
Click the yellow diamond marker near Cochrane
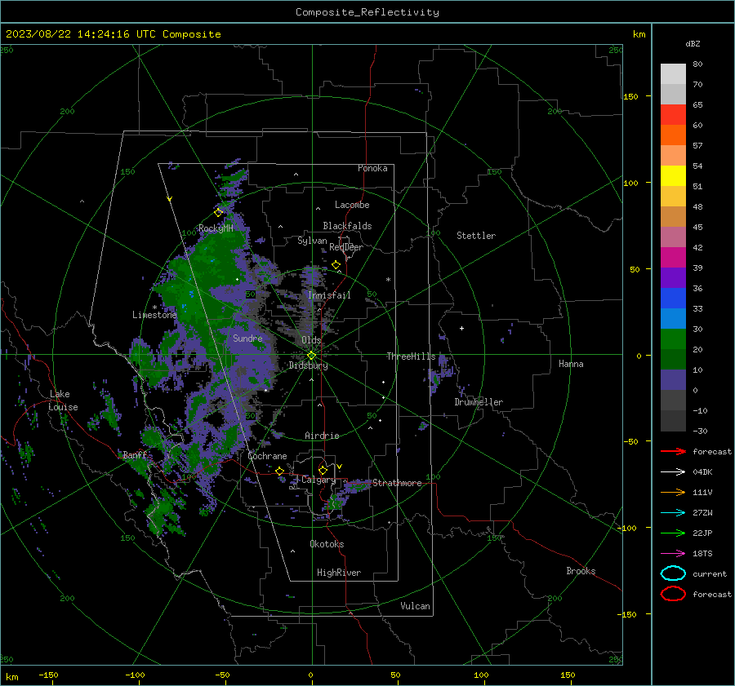click(280, 471)
